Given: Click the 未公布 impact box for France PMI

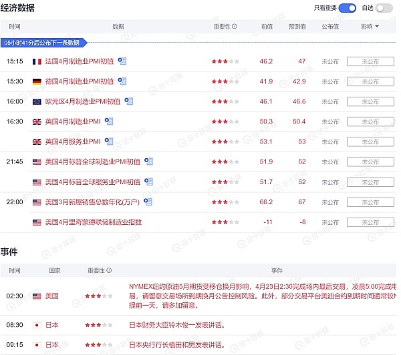Looking at the screenshot, I should click(x=370, y=61).
